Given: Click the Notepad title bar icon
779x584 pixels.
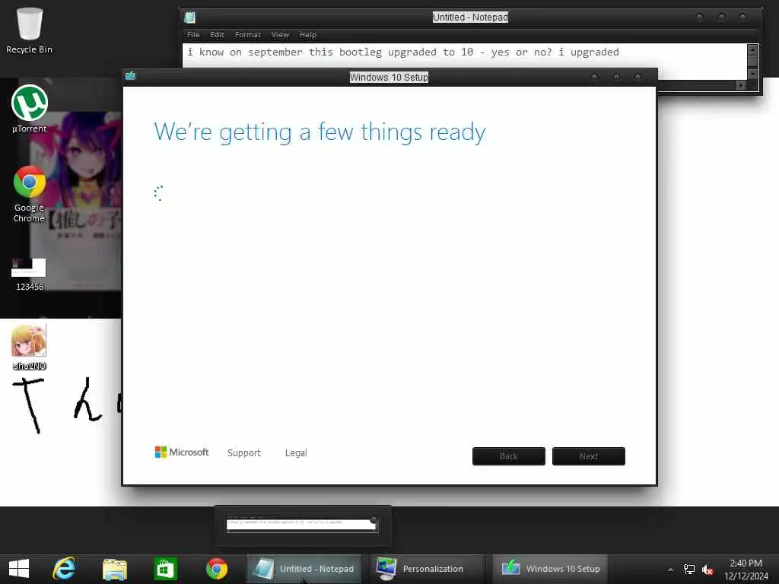Looking at the screenshot, I should (x=189, y=17).
